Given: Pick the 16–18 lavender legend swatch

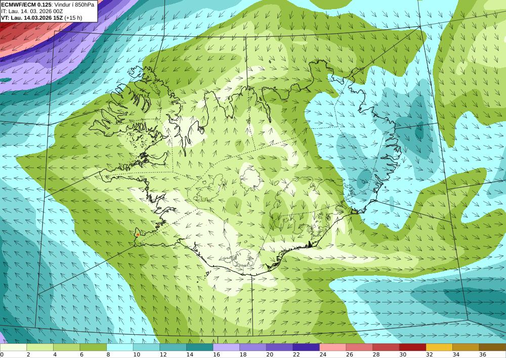Looking at the screenshot, I should click(226, 347).
